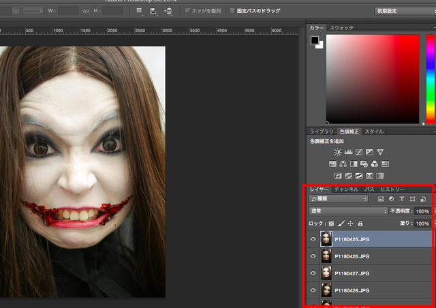Add a Selective Color adjustment layer

click(x=369, y=176)
